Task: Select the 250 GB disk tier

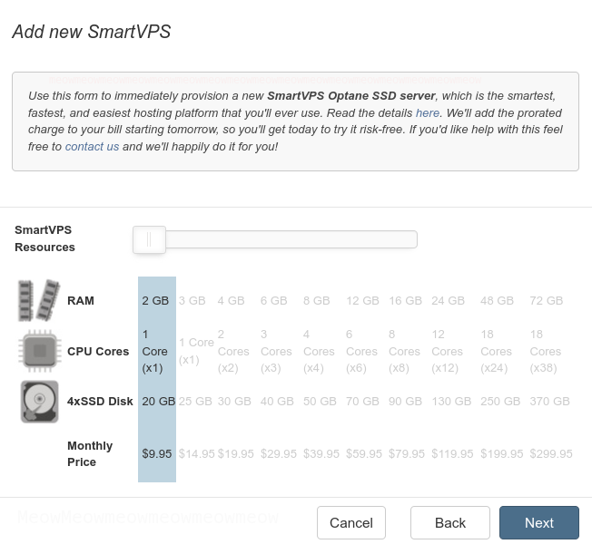Action: coord(500,401)
